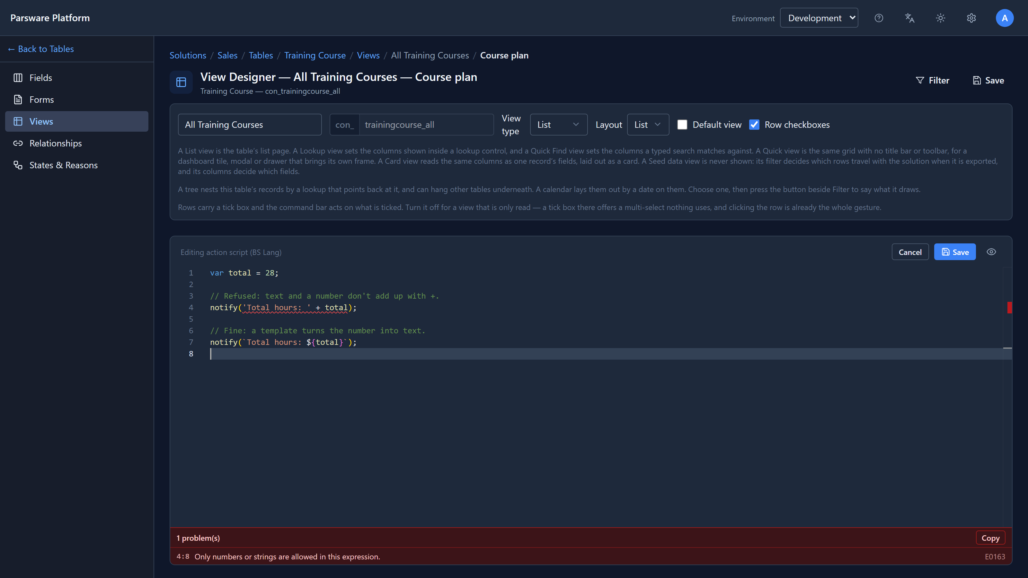Expand the View type List dropdown

coord(558,125)
